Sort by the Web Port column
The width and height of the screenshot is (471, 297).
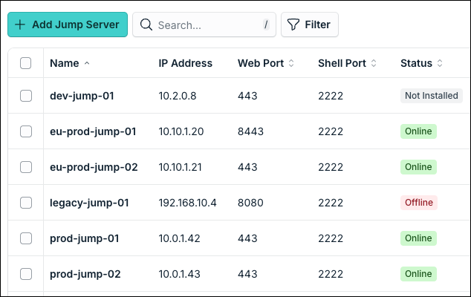tap(261, 63)
